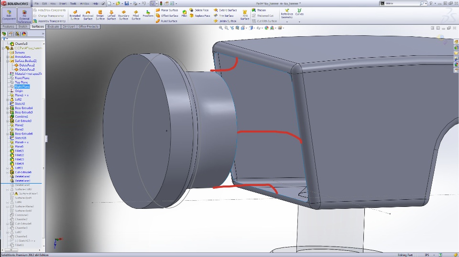The height and width of the screenshot is (257, 459).
Task: Select the Fillet tool in ribbon
Action: (184, 13)
